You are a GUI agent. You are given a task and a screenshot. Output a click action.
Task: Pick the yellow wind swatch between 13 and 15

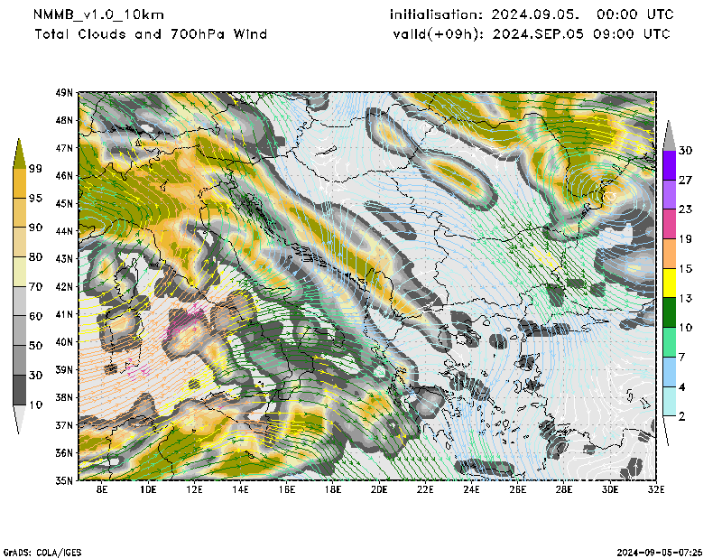pyautogui.click(x=669, y=284)
